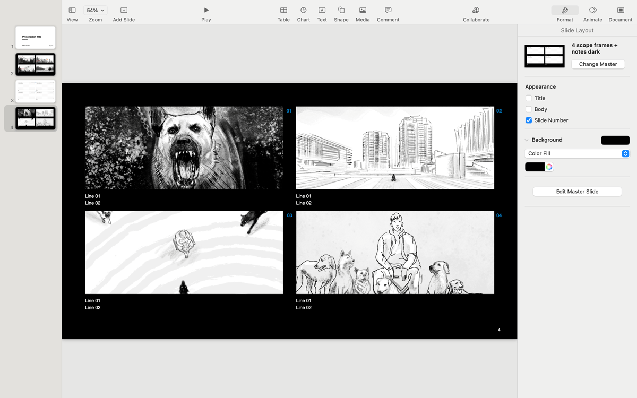Click the Edit Master Slide button
The width and height of the screenshot is (637, 398).
point(577,192)
